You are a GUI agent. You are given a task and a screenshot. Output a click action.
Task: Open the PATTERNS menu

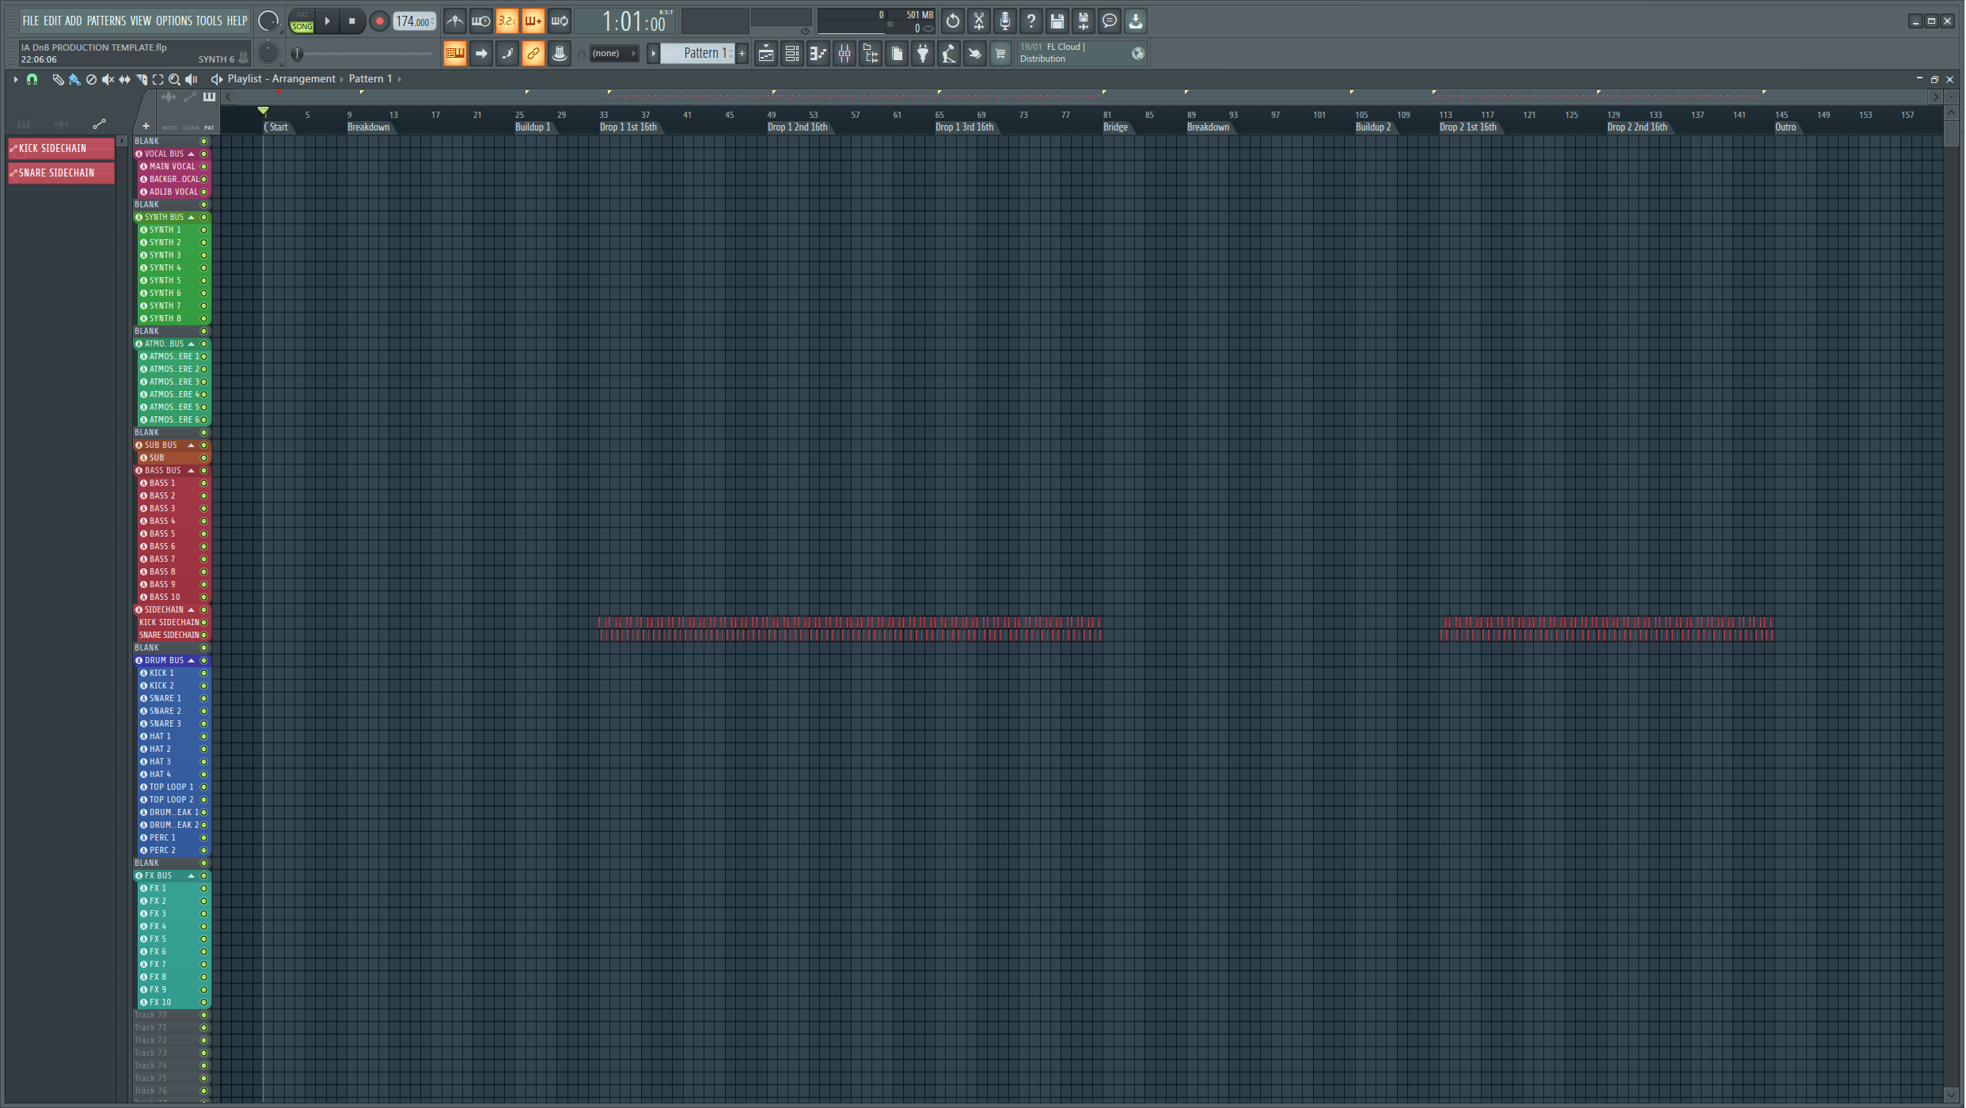pyautogui.click(x=106, y=21)
